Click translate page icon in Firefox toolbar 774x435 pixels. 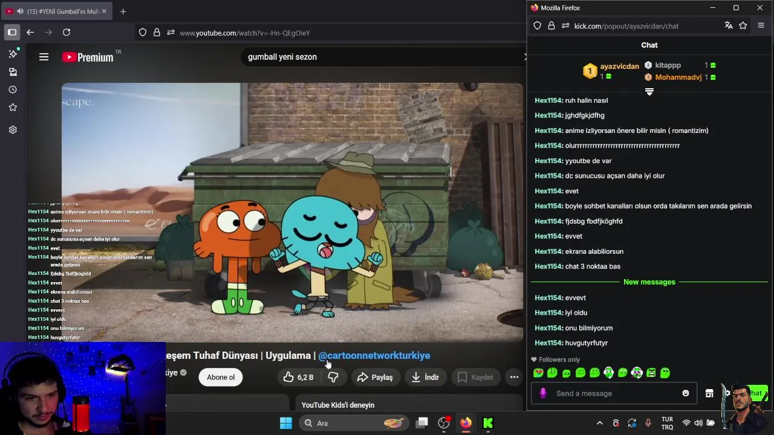(x=729, y=25)
